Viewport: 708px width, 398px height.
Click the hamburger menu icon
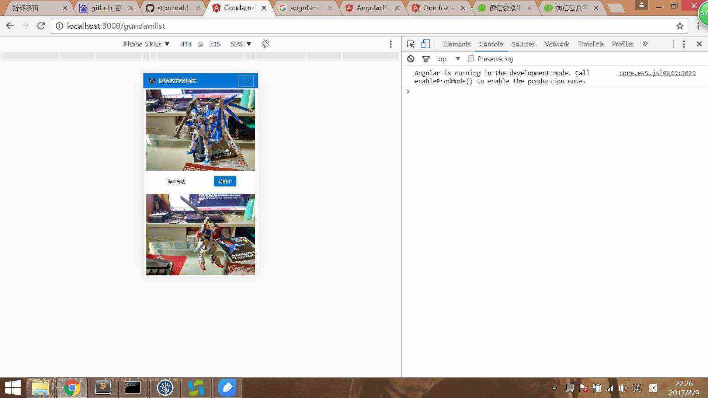pyautogui.click(x=245, y=81)
